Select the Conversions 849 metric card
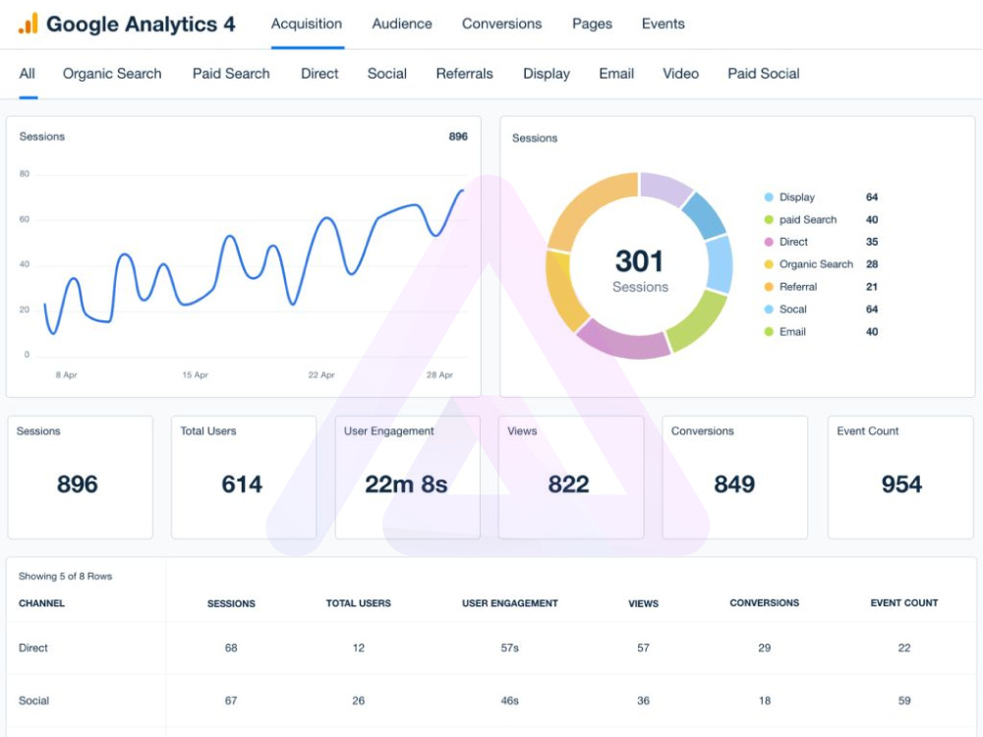This screenshot has height=737, width=983. pos(734,478)
